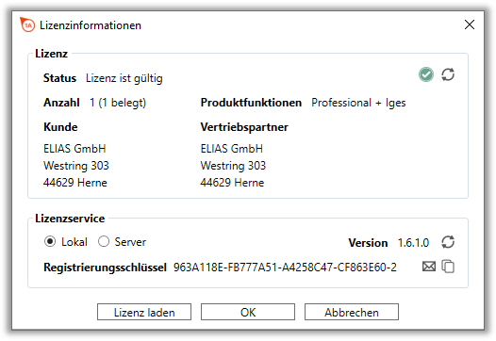Click the Anzahl value 1 (1 belegt)

[118, 103]
